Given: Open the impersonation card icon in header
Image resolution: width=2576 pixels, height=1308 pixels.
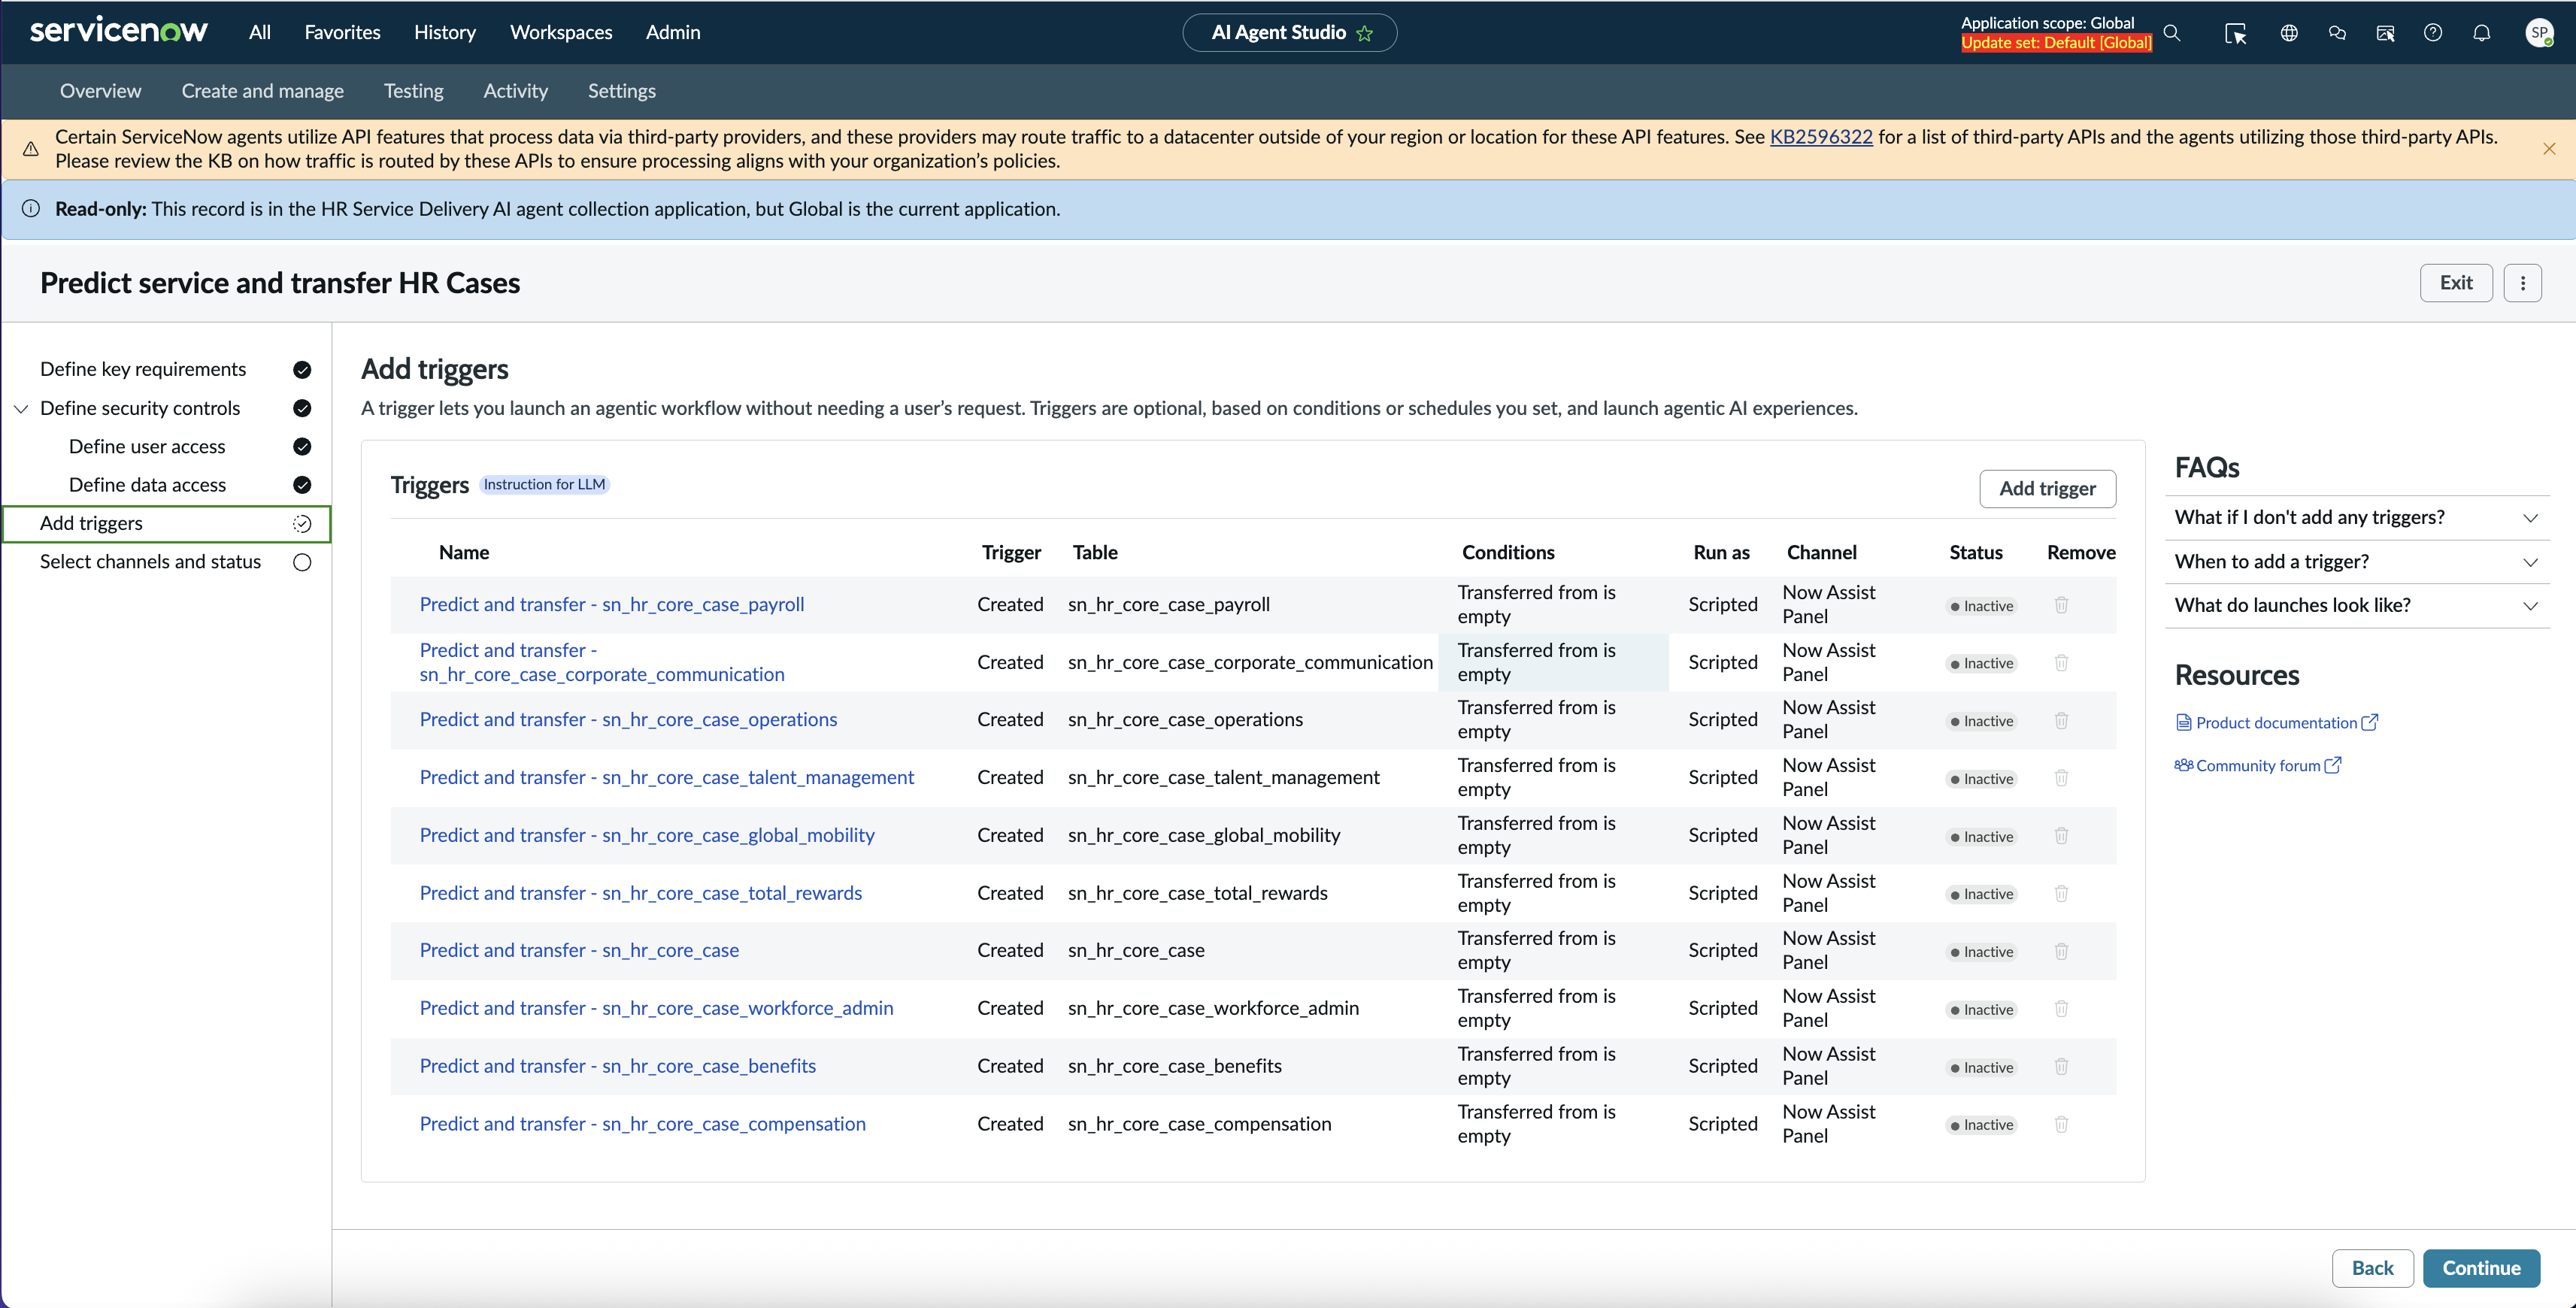Looking at the screenshot, I should [x=2385, y=33].
